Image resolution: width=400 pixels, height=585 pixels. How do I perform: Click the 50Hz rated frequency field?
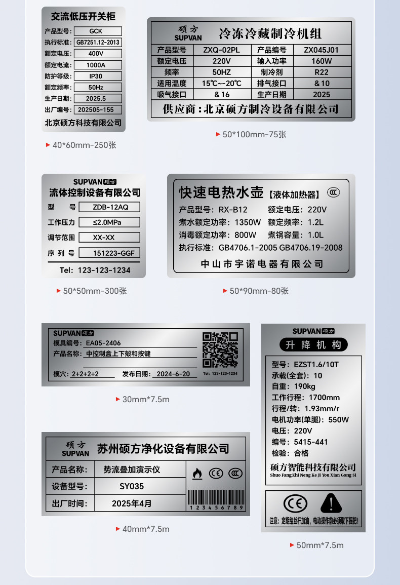98,87
